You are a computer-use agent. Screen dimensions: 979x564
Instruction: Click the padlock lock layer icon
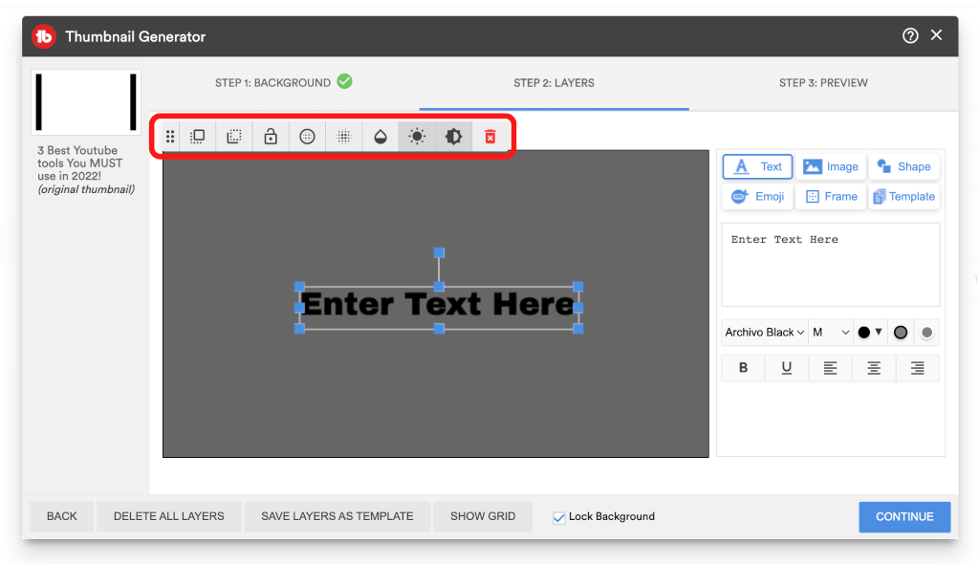click(x=271, y=137)
